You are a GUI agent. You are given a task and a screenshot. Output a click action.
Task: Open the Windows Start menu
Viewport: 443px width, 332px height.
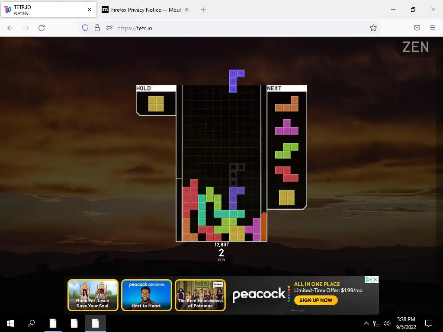[x=10, y=323]
